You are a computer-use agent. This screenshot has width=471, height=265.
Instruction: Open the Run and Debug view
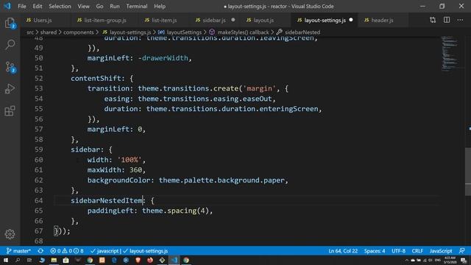pos(10,88)
